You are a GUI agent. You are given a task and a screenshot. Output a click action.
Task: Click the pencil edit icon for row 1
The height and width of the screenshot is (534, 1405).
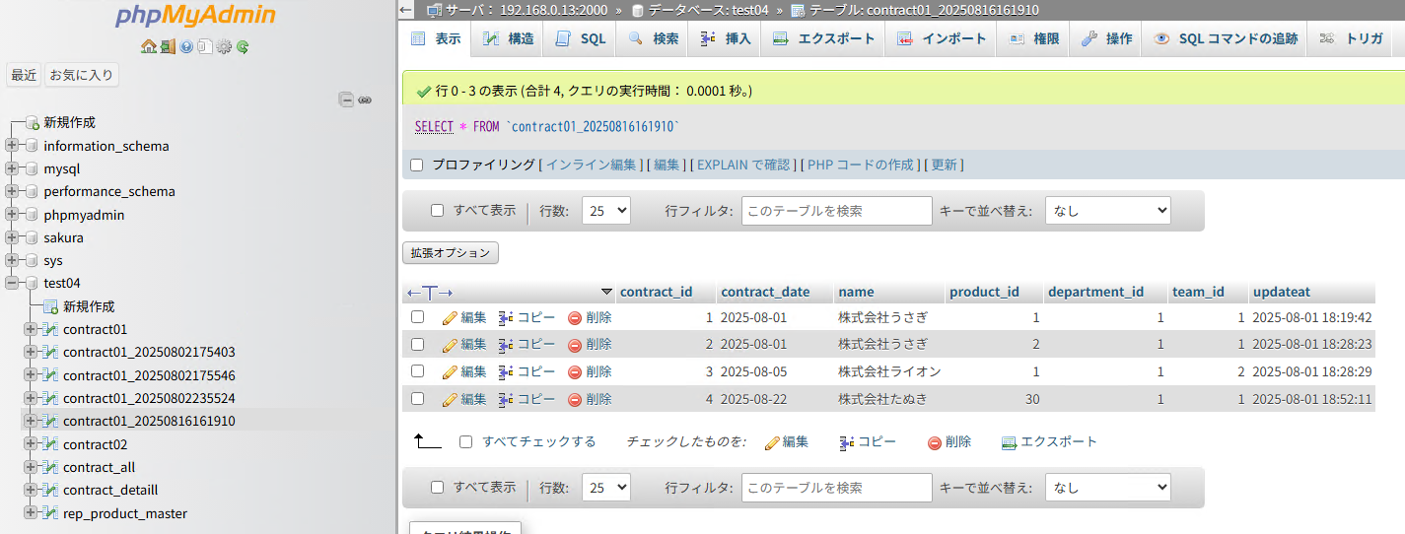pos(450,318)
